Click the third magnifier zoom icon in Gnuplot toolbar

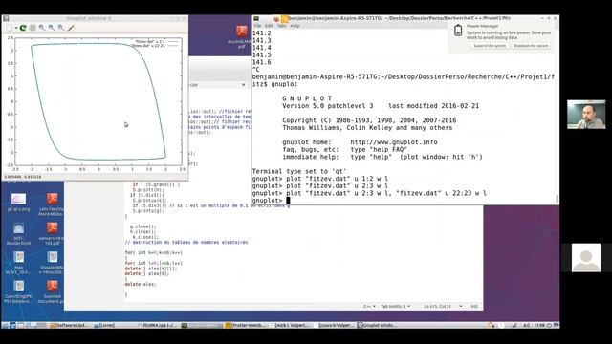tap(61, 28)
